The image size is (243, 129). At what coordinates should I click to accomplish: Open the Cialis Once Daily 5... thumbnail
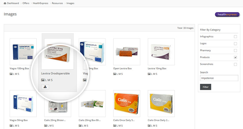(x=127, y=103)
